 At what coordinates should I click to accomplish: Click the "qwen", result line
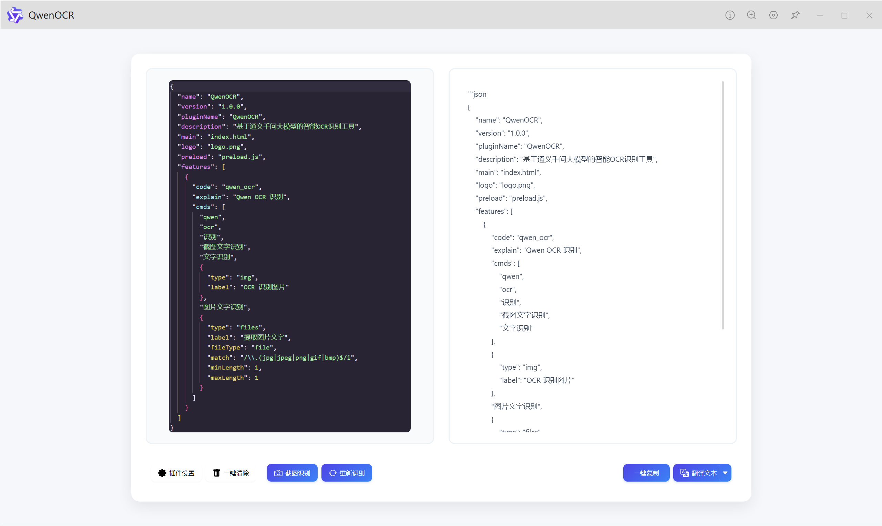pyautogui.click(x=511, y=276)
